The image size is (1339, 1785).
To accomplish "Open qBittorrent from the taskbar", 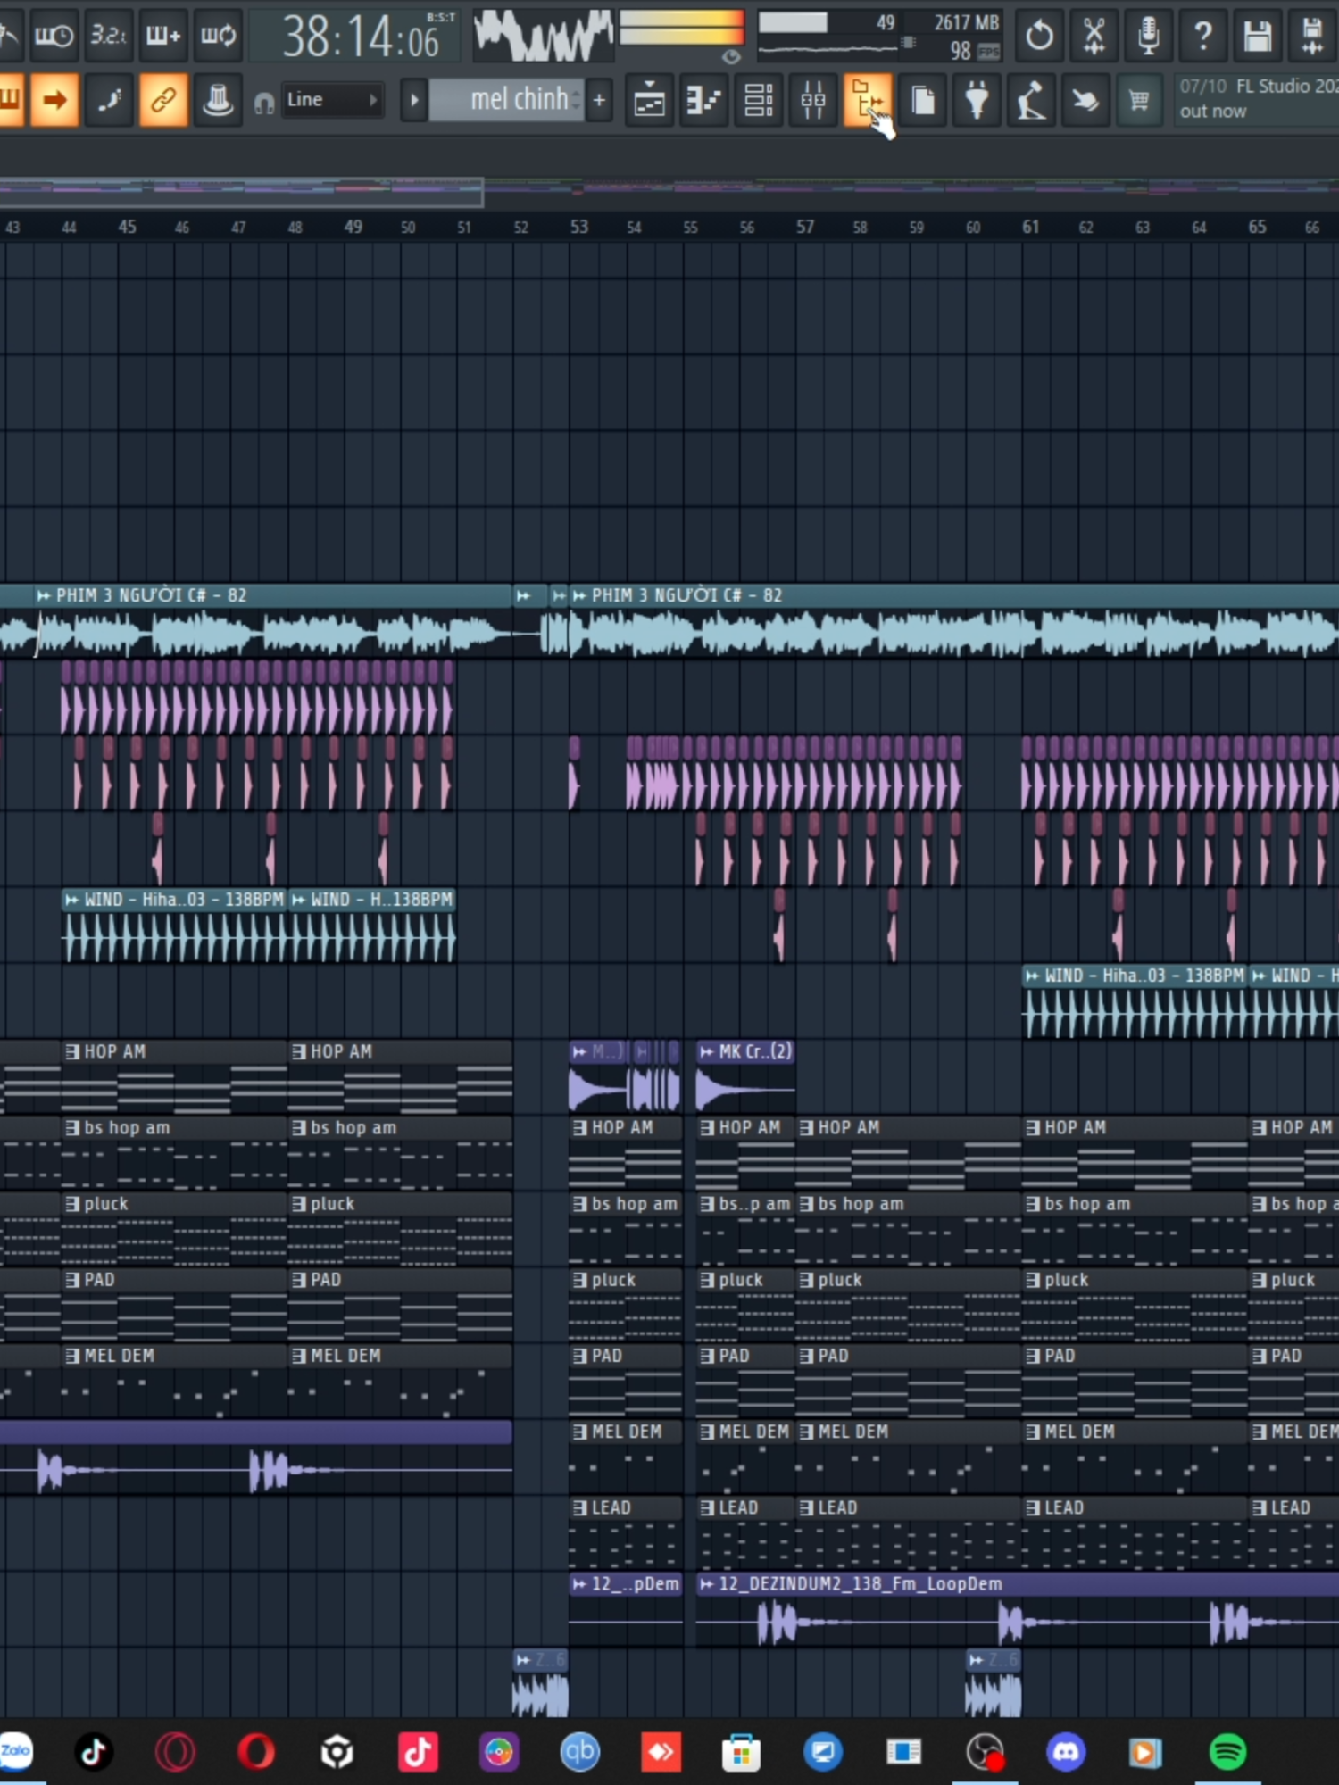I will click(579, 1752).
